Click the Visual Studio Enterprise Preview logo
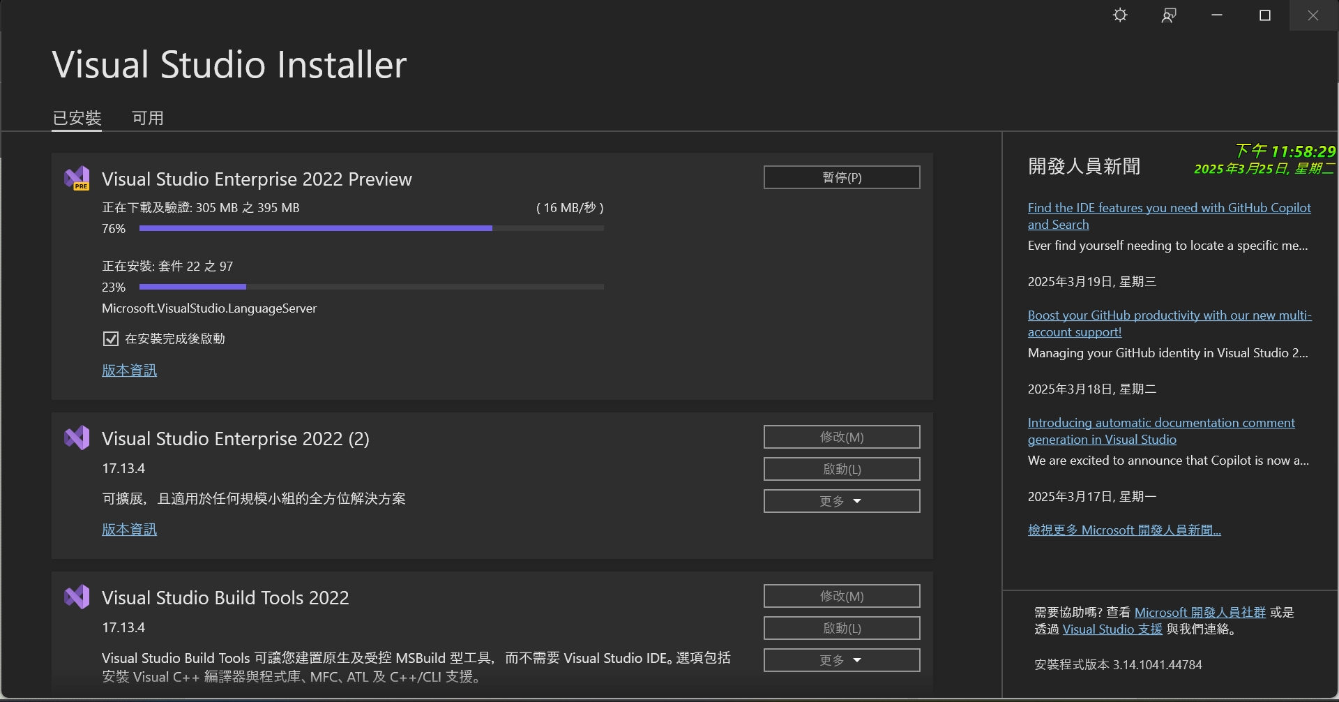This screenshot has height=702, width=1339. [77, 179]
